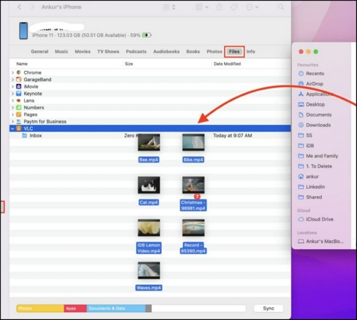Click the Chrome app icon

coord(19,72)
